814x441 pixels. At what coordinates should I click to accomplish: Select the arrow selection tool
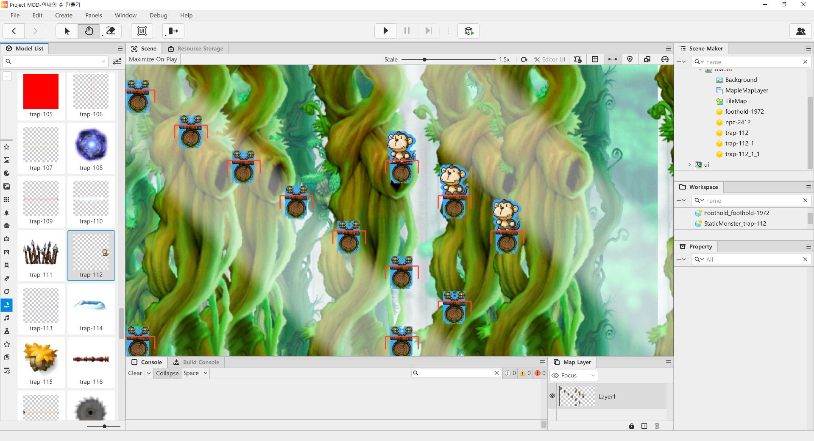67,31
